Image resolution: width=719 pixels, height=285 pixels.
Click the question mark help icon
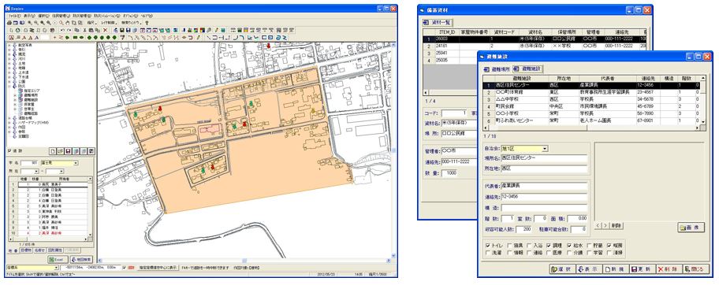(147, 23)
